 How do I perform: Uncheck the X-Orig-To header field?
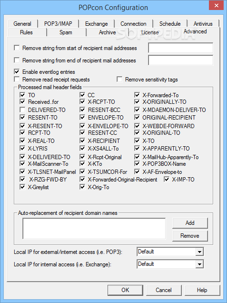coord(82,187)
